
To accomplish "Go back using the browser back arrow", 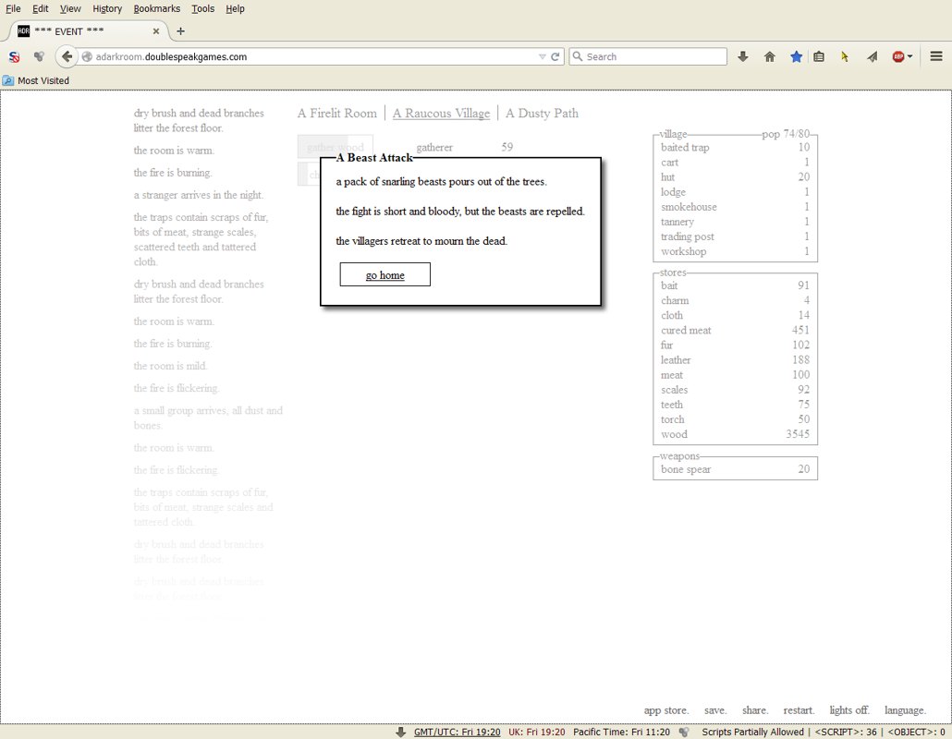I will [x=67, y=56].
